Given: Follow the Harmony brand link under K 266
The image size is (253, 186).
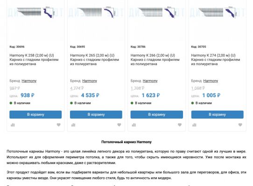Looking at the screenshot, I should 150,81.
